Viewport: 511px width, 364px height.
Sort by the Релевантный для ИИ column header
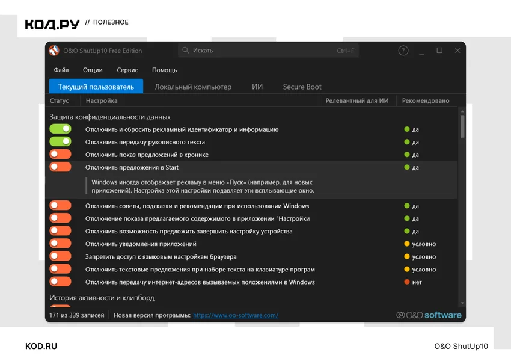[x=358, y=101]
